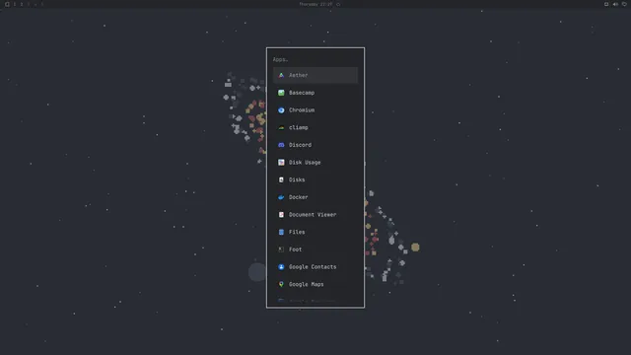Screen dimensions: 631x355
Task: Click the top-left launcher icon in bar
Action: pos(7,4)
